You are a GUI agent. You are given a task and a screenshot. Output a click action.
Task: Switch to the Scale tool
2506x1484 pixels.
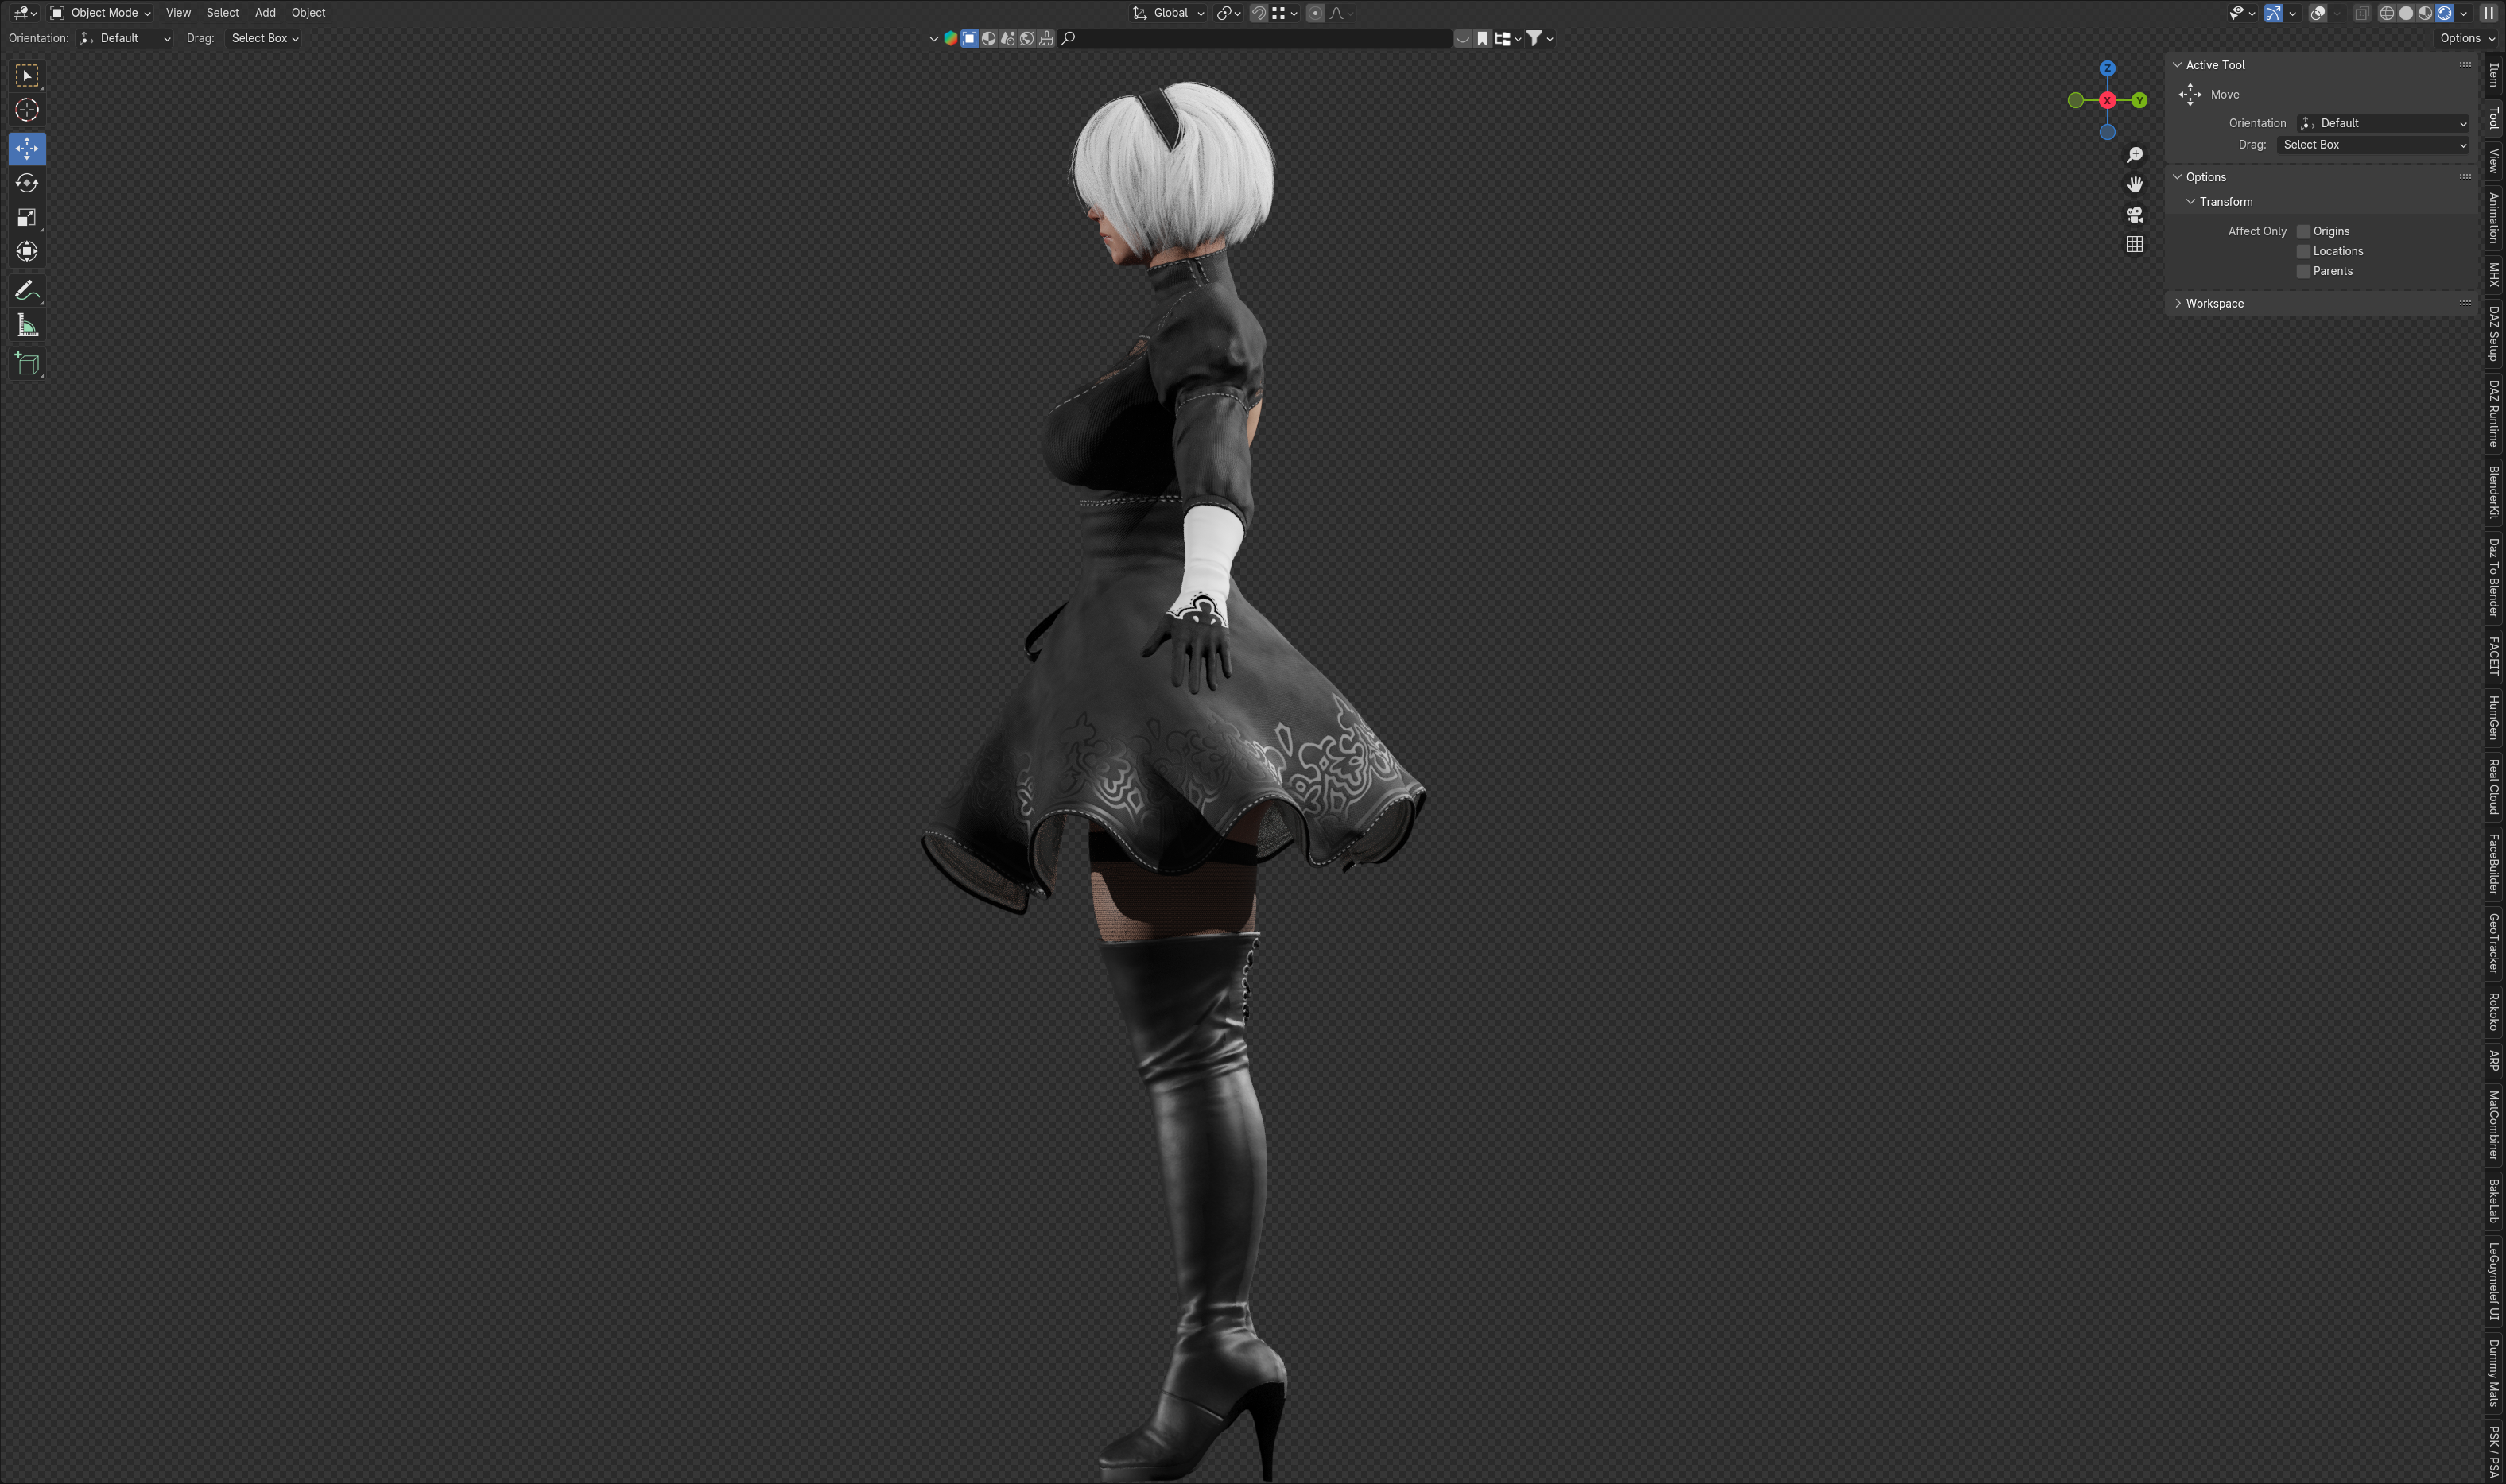(x=27, y=217)
